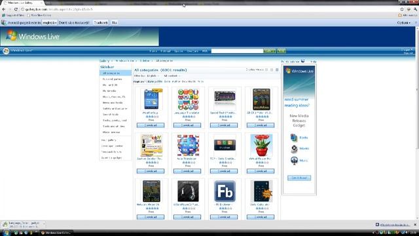Click the Sidebar breadcrumb link

(x=145, y=61)
